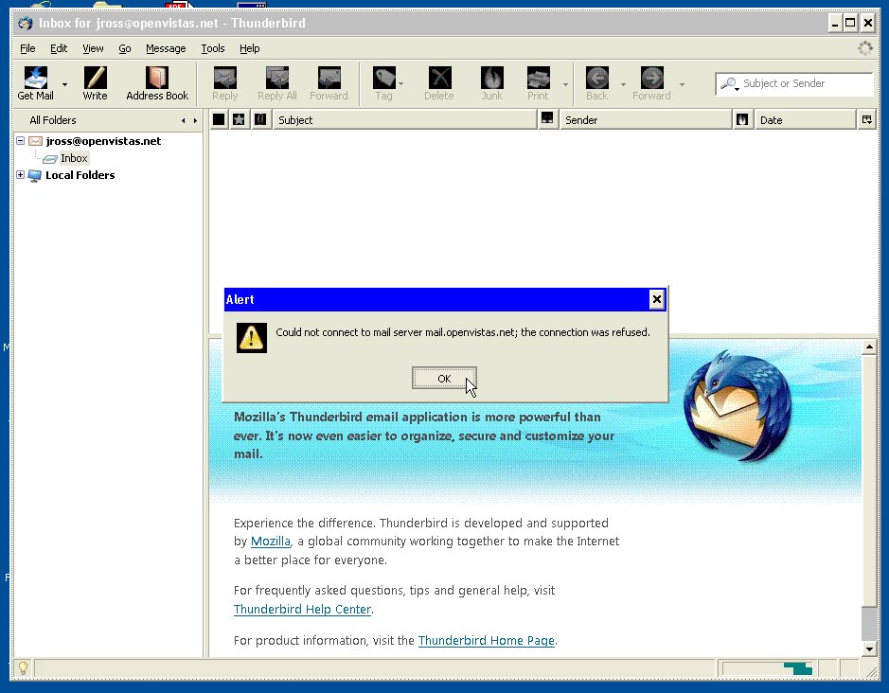The height and width of the screenshot is (693, 889).
Task: Open the Thunderbird Home Page link
Action: click(x=486, y=640)
